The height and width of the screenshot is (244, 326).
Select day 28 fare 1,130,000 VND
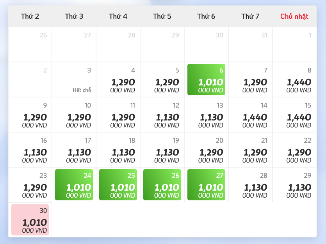(250, 185)
